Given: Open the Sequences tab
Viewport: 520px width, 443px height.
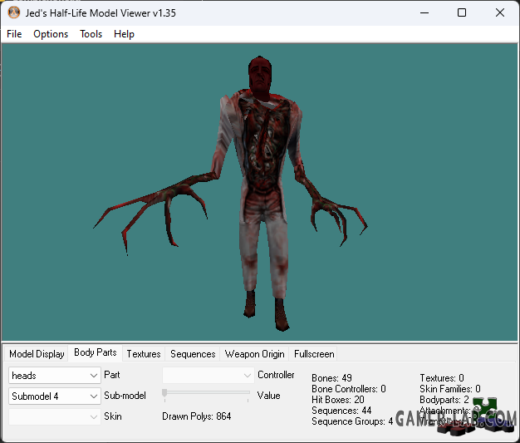Looking at the screenshot, I should pos(193,354).
